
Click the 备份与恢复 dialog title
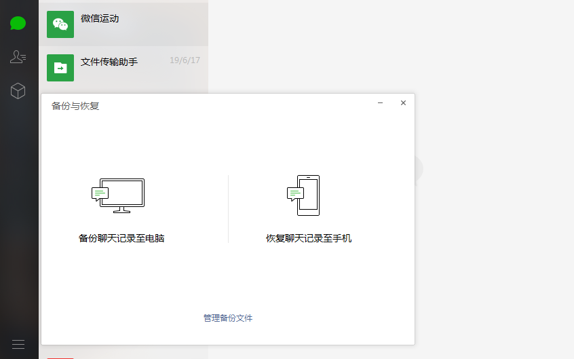tap(75, 106)
